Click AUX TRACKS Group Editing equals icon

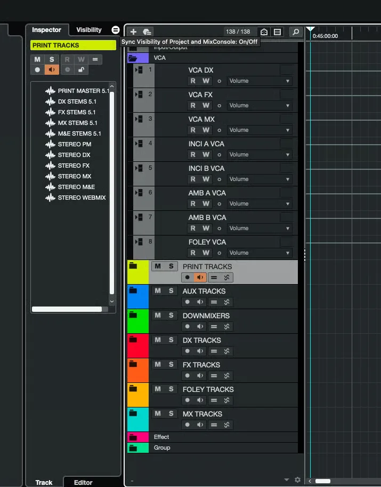214,302
